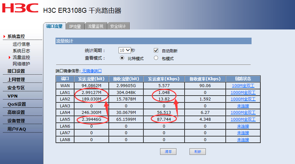Click the 2.99605G received traffic value

coord(126,85)
